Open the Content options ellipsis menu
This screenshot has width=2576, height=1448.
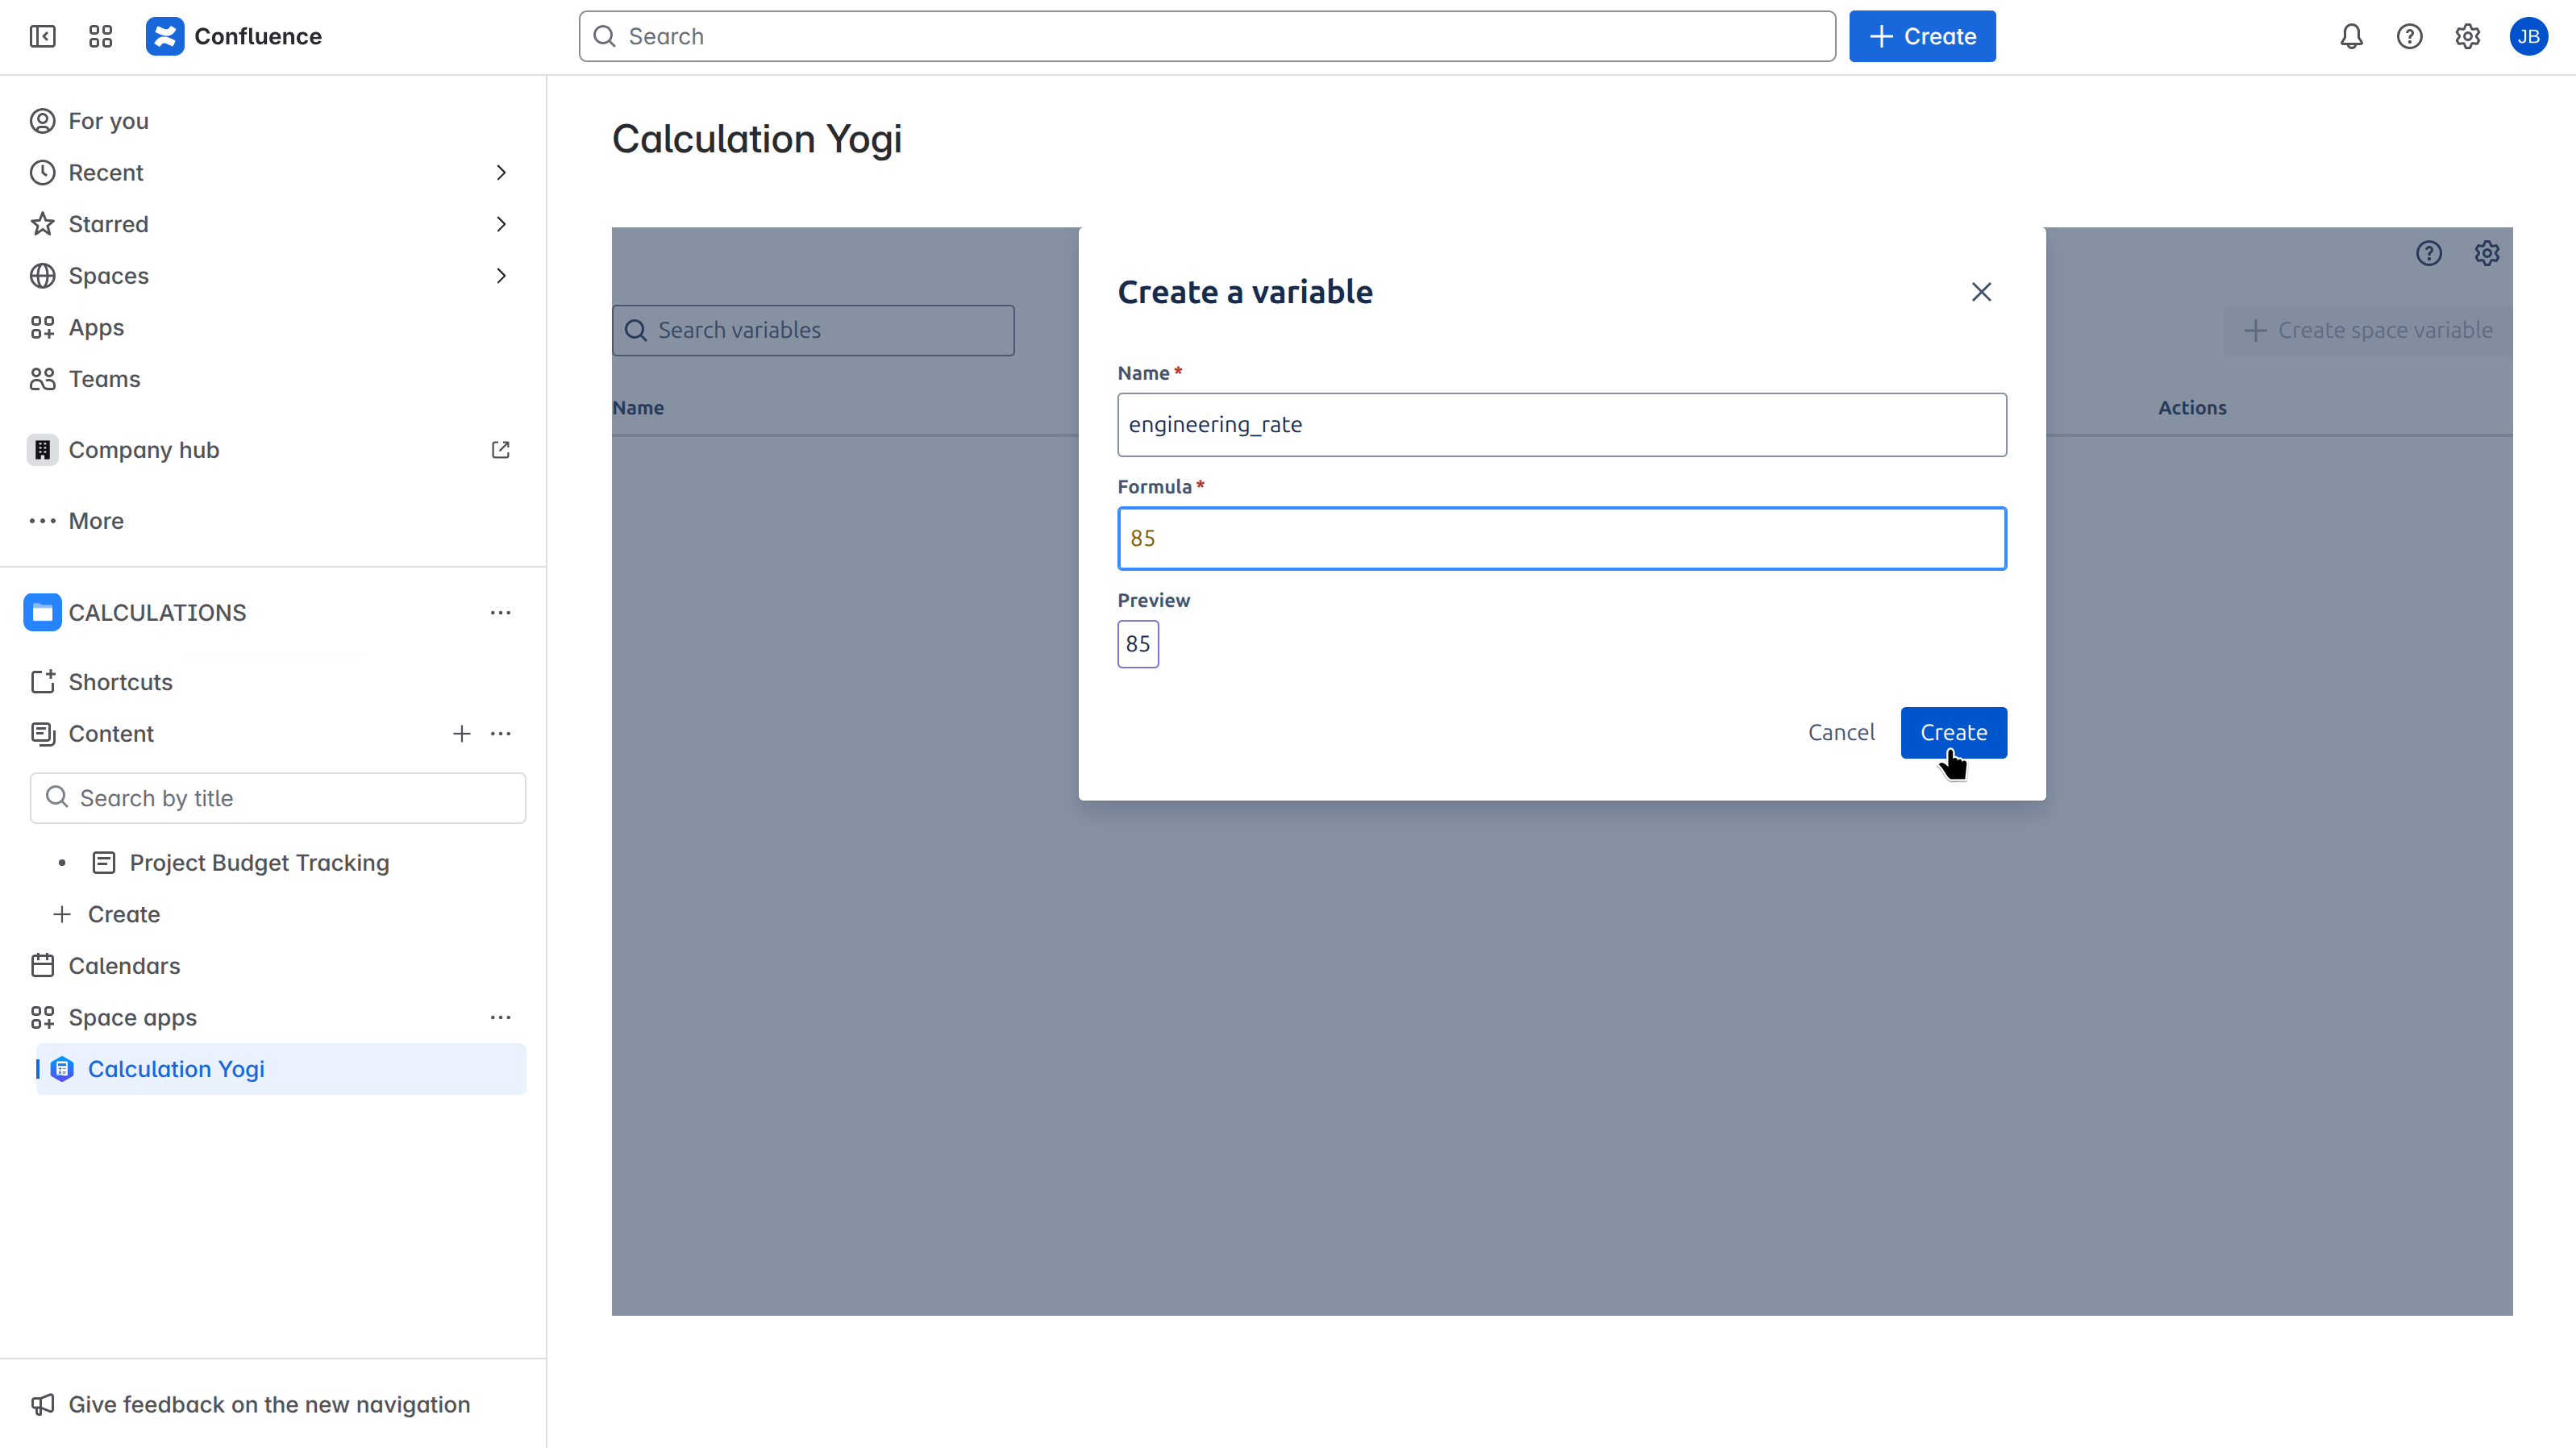tap(501, 733)
